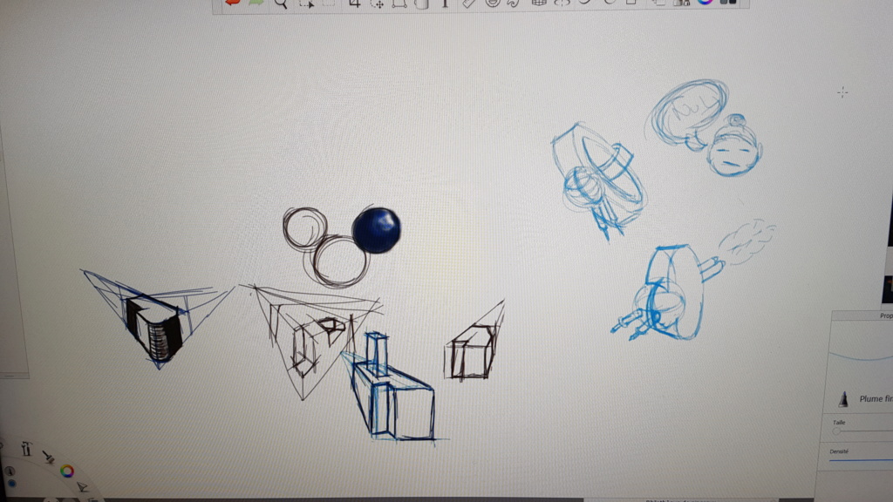Select the Distort tool

click(399, 3)
